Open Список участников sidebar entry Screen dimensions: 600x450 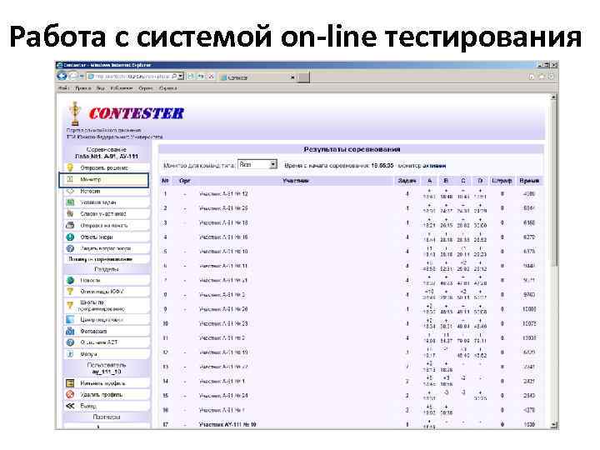click(x=106, y=213)
